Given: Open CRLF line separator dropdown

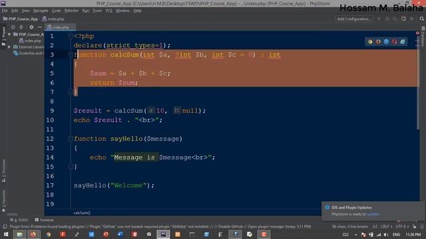Looking at the screenshot, I should click(x=386, y=226).
